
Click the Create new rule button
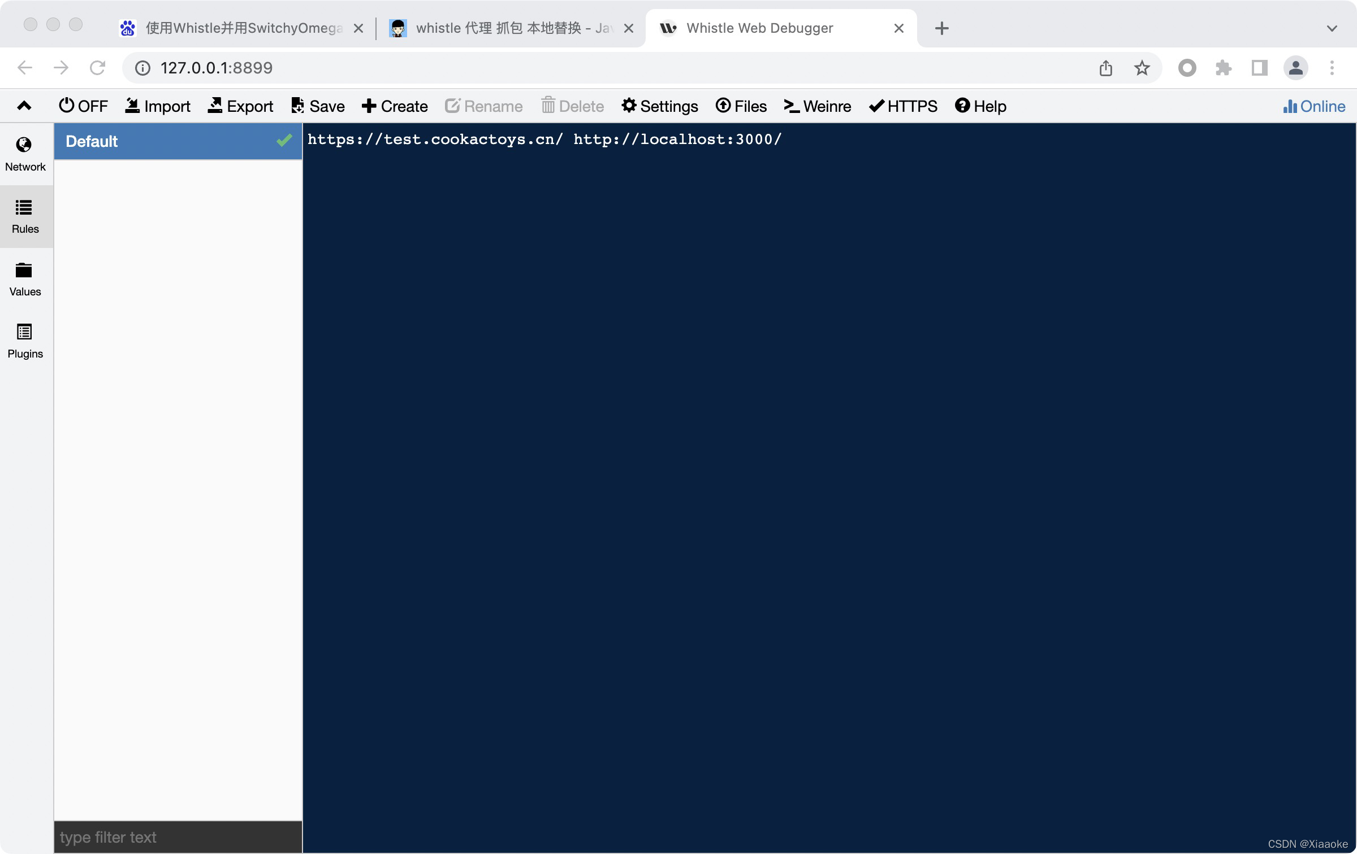click(395, 105)
